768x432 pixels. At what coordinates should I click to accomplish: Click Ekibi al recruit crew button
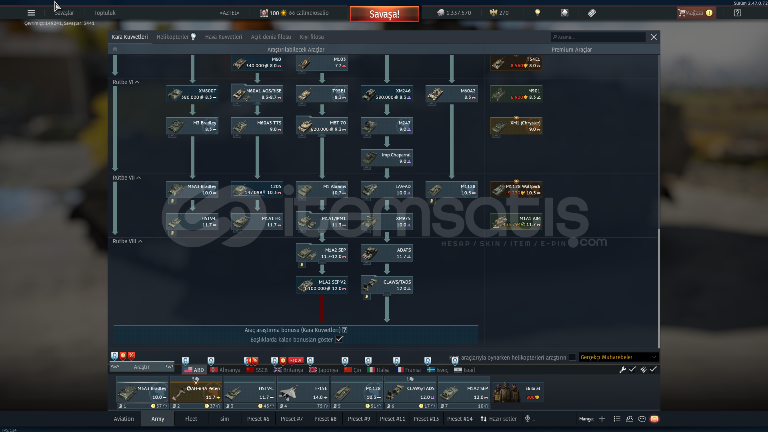518,393
